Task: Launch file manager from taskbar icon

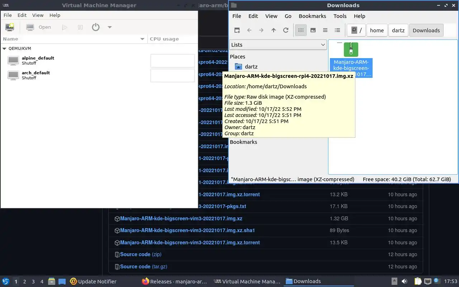Action: 52,282
